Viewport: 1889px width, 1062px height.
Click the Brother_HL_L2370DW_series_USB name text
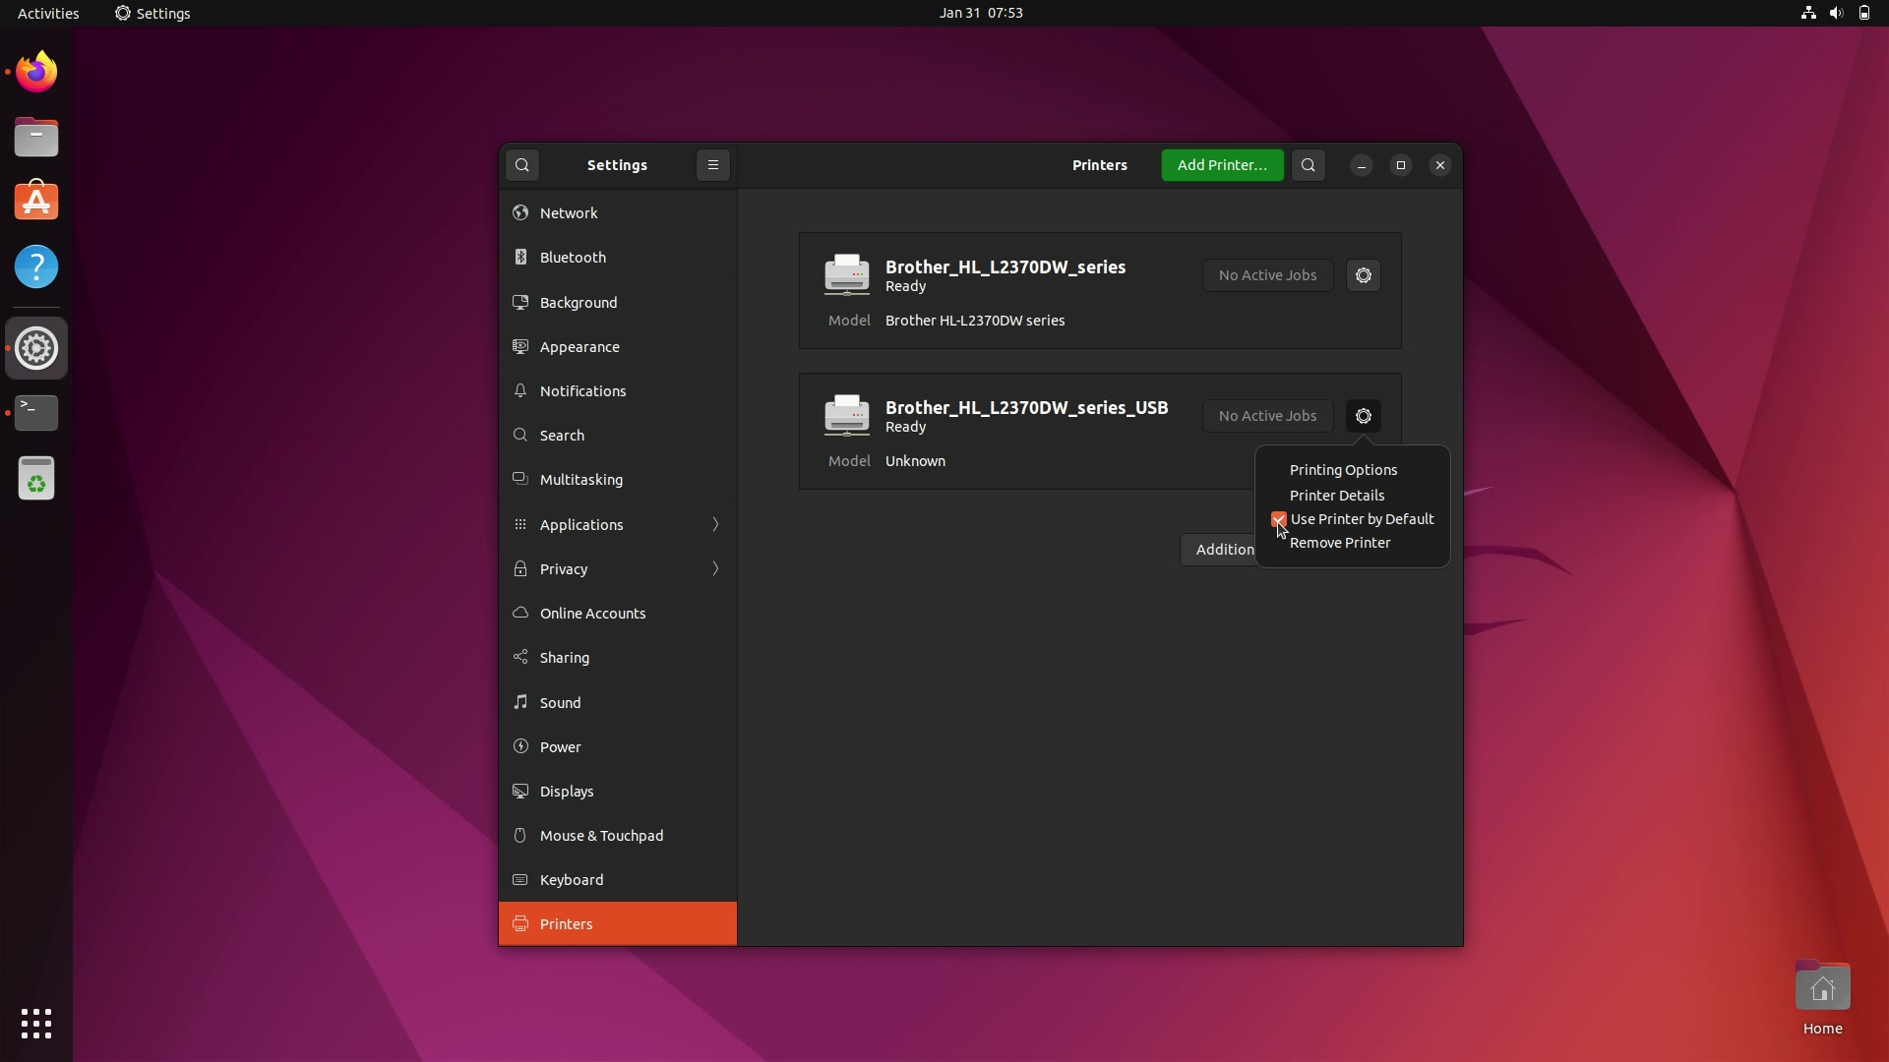pyautogui.click(x=1026, y=407)
